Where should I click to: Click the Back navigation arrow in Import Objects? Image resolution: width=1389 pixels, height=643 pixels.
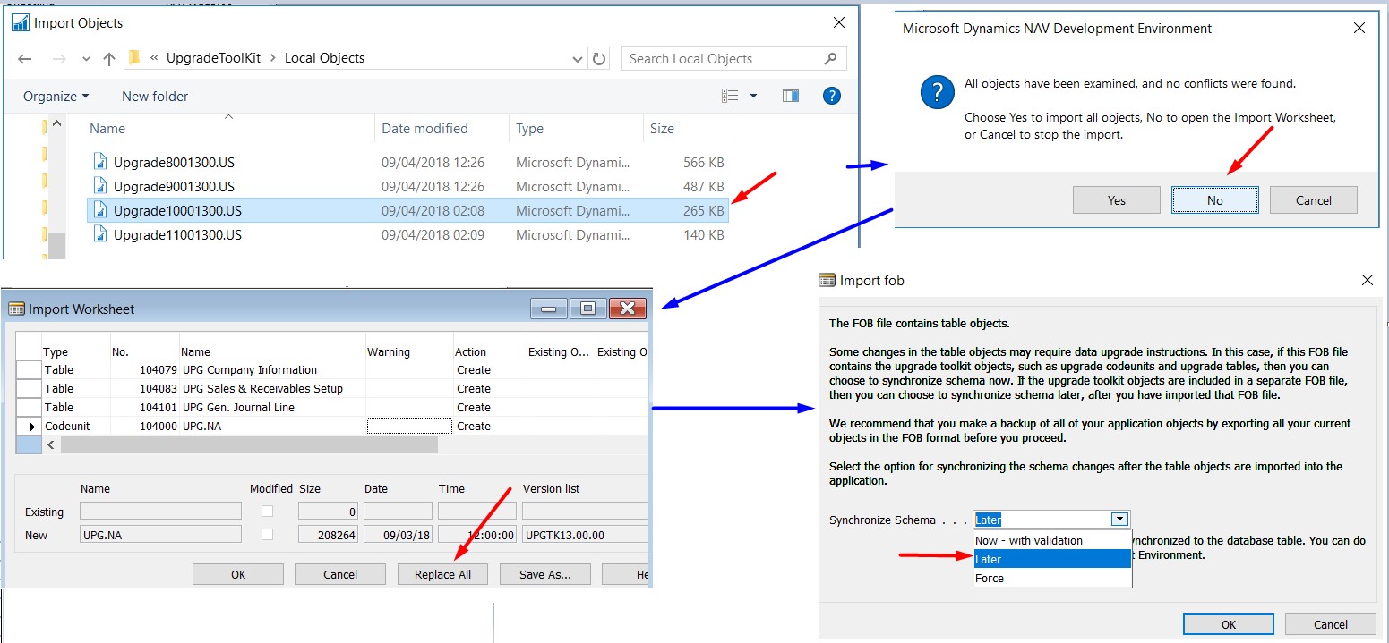tap(24, 58)
